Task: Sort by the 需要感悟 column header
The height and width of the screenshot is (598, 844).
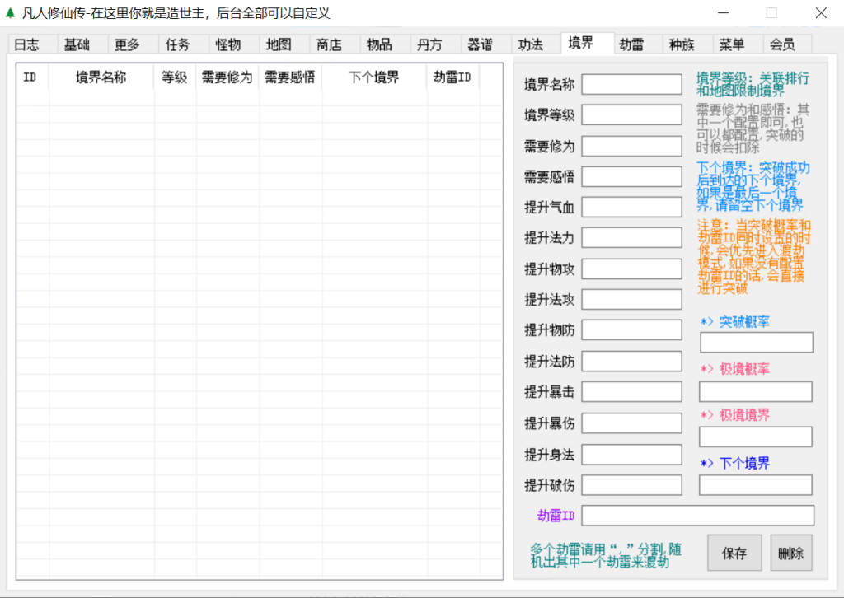Action: (x=289, y=77)
